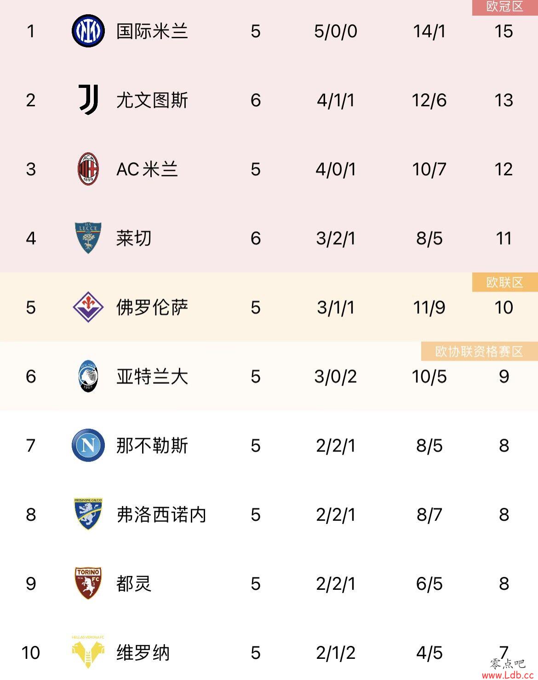
Task: Click the Napoli blue N logo
Action: 88,445
